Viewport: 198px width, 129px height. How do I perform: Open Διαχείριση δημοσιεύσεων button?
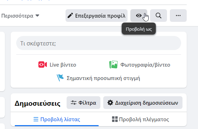[143, 103]
